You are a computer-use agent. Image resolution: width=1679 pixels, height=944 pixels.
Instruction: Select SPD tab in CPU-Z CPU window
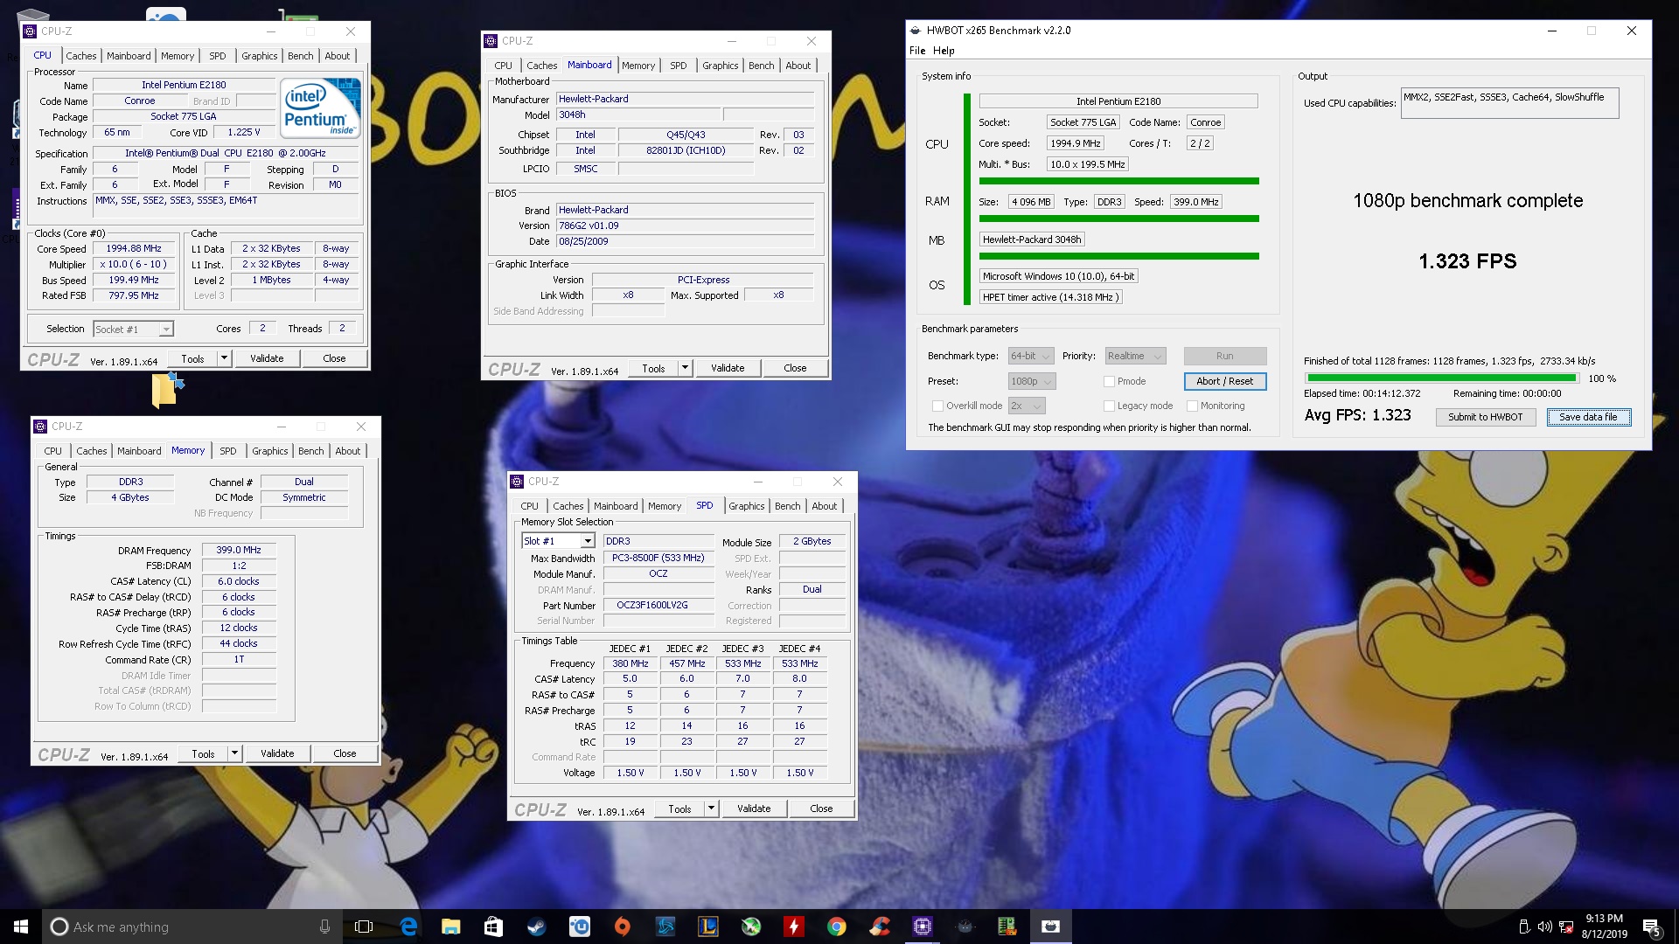(x=218, y=56)
